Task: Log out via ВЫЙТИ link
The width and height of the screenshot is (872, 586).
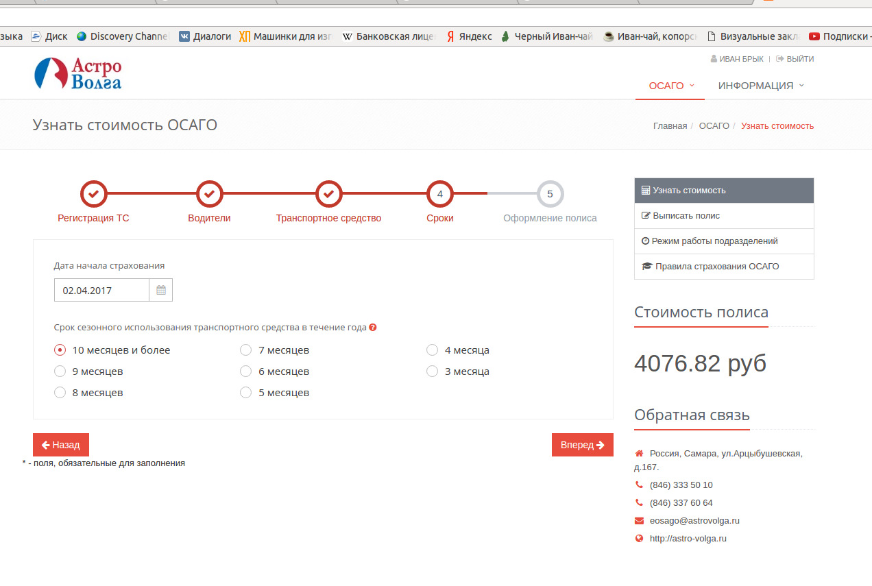Action: coord(795,59)
